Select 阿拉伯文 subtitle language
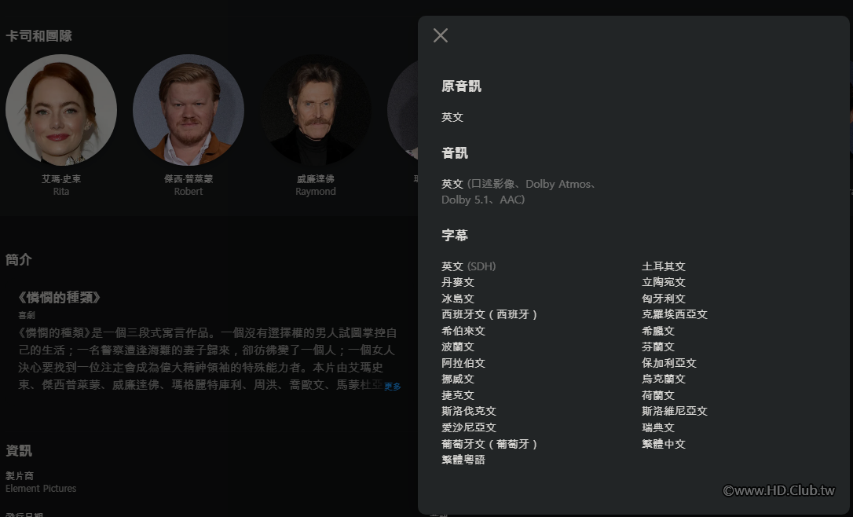 [463, 363]
